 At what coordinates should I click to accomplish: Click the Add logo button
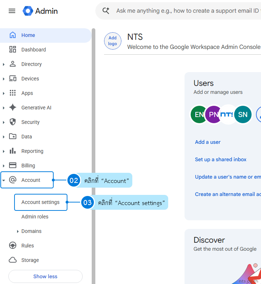(x=112, y=41)
